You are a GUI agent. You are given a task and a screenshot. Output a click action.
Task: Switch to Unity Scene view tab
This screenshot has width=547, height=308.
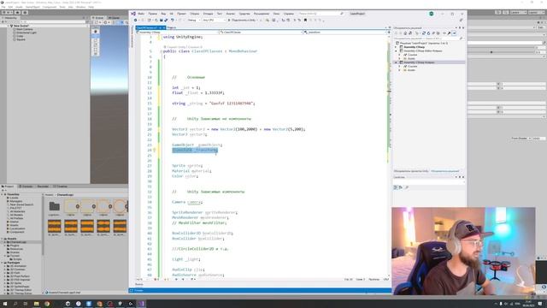click(98, 18)
